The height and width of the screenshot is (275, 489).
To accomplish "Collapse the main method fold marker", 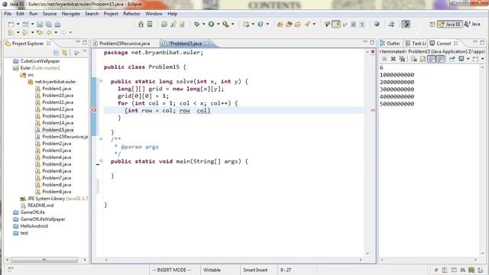I will [101, 161].
